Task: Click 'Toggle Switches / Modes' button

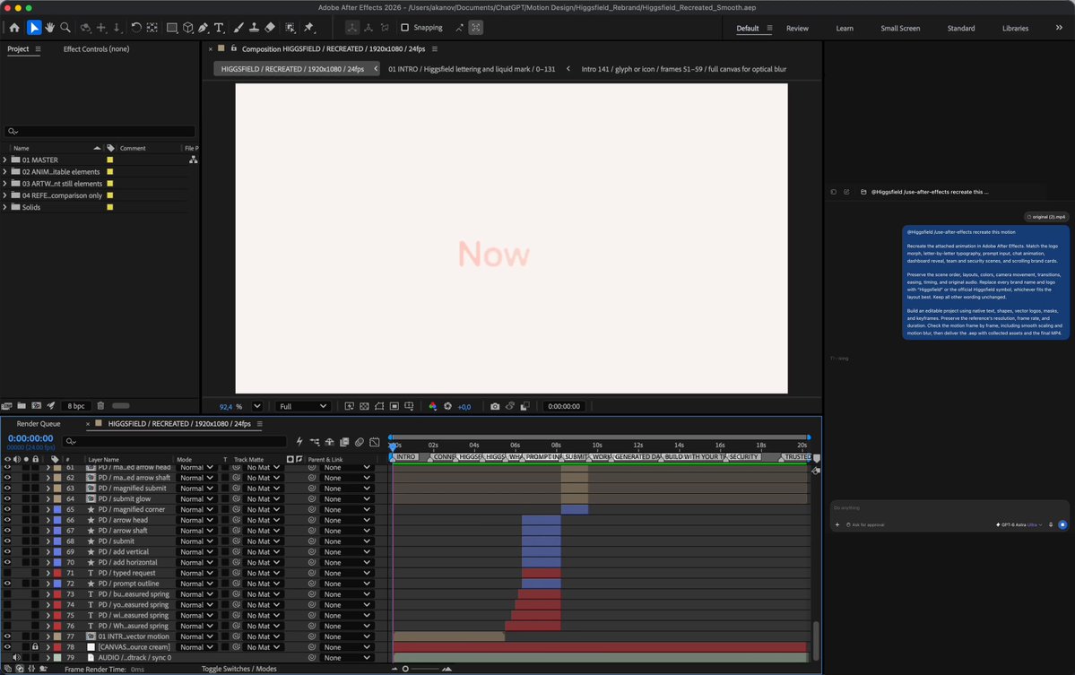Action: (x=239, y=669)
